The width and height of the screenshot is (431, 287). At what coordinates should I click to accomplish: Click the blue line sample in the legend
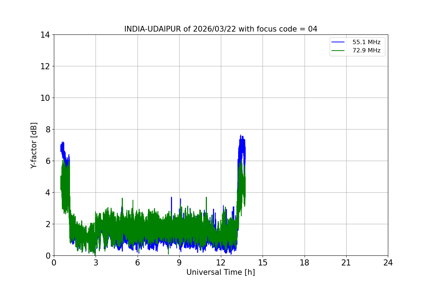pyautogui.click(x=338, y=42)
